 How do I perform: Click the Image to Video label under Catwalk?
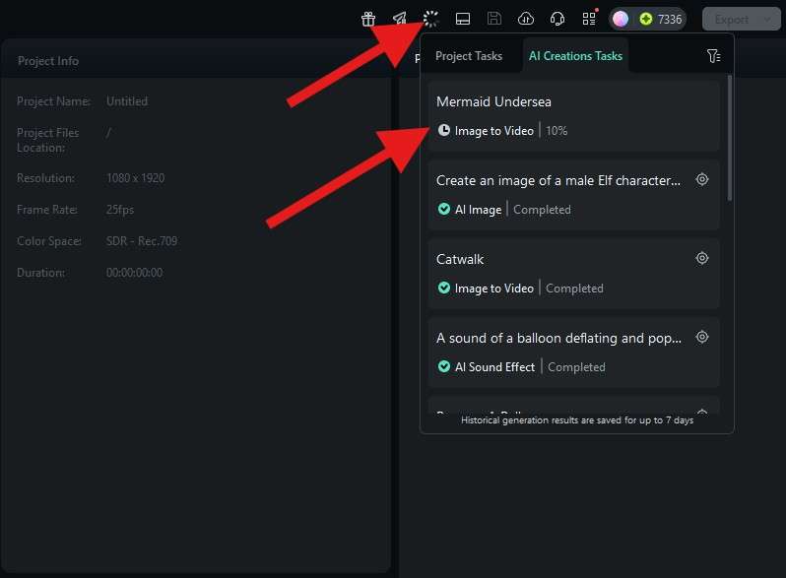(493, 289)
